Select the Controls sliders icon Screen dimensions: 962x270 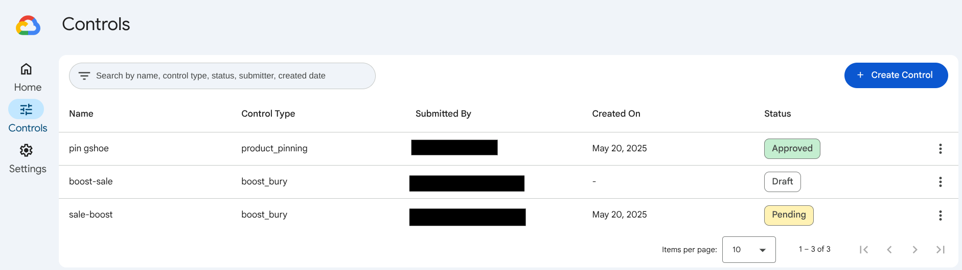[x=26, y=110]
